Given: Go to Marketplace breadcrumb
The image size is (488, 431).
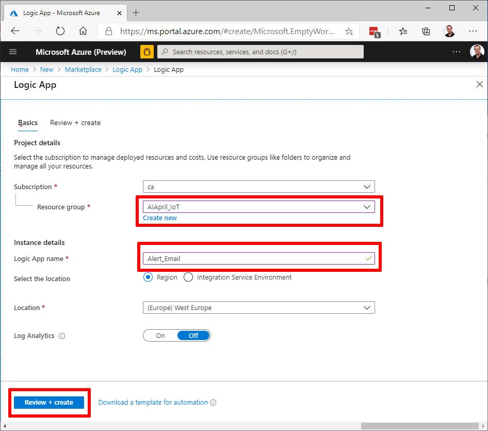Looking at the screenshot, I should click(83, 70).
